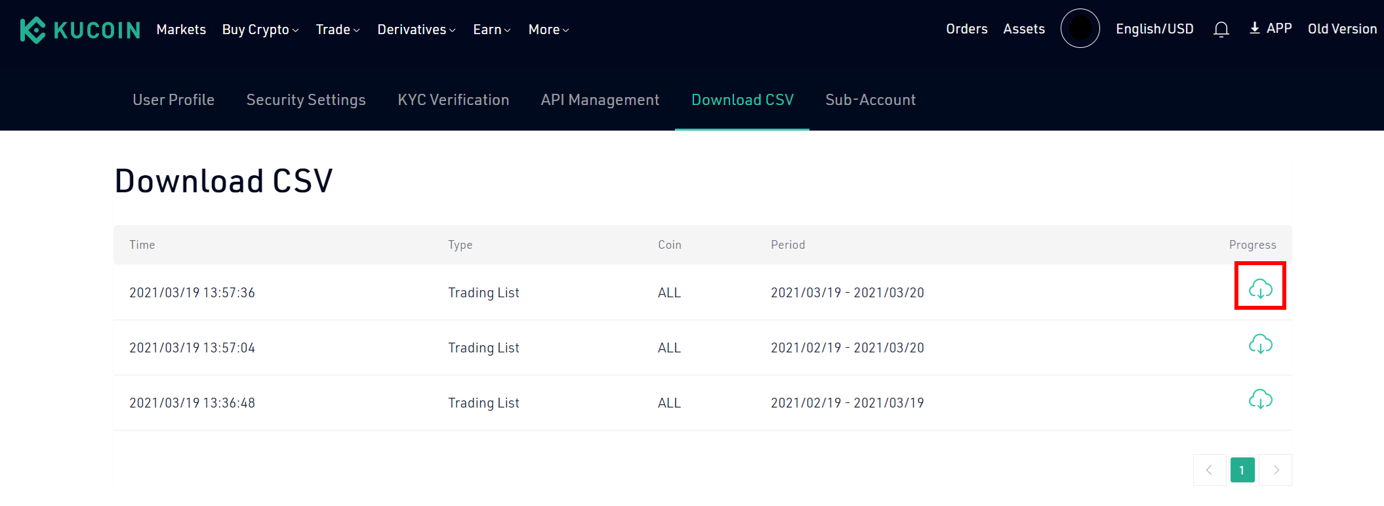Screen dimensions: 1384x506
Task: Change English/USD language setting
Action: click(x=1154, y=29)
